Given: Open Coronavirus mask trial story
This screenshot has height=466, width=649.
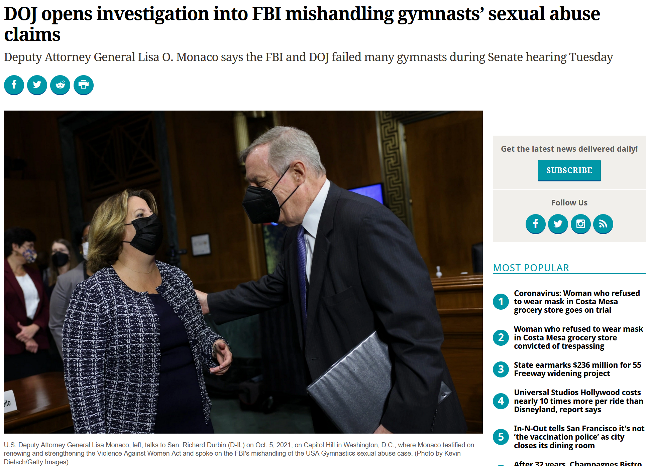Looking at the screenshot, I should pos(577,302).
